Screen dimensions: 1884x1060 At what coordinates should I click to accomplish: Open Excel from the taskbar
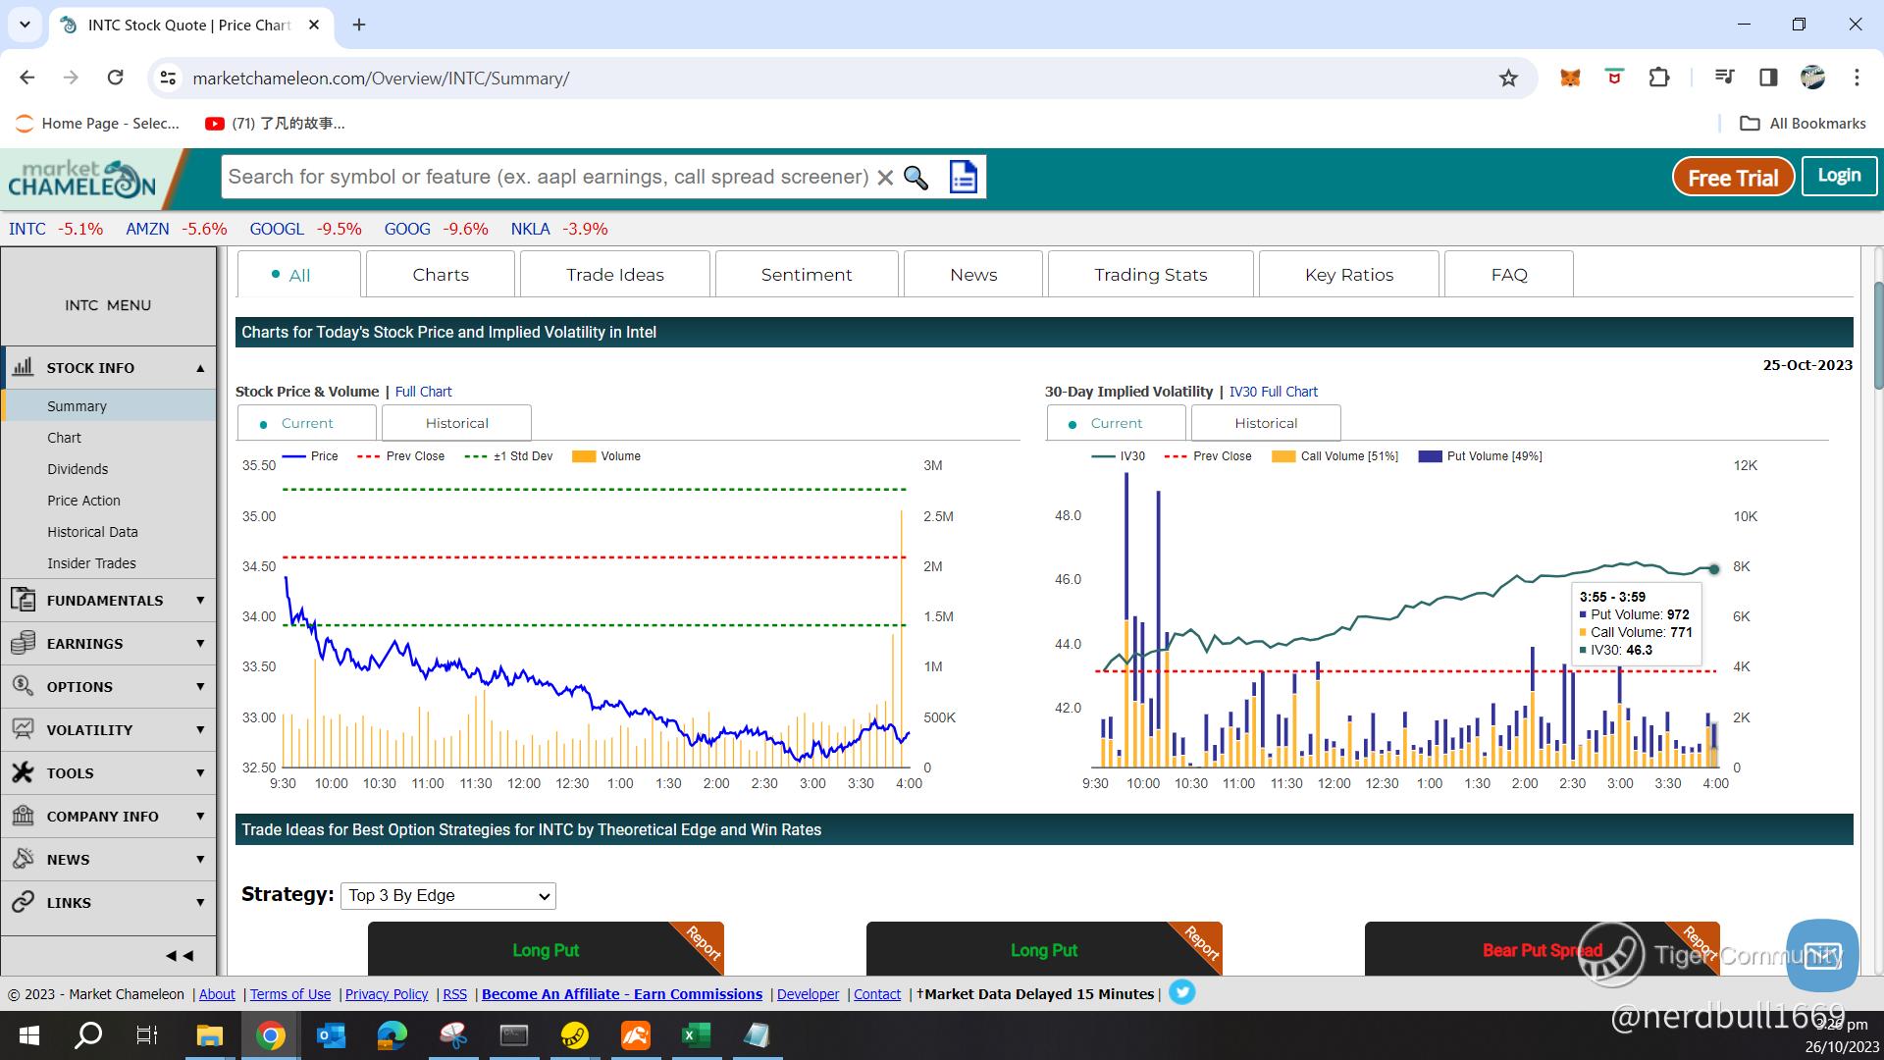[x=696, y=1035]
